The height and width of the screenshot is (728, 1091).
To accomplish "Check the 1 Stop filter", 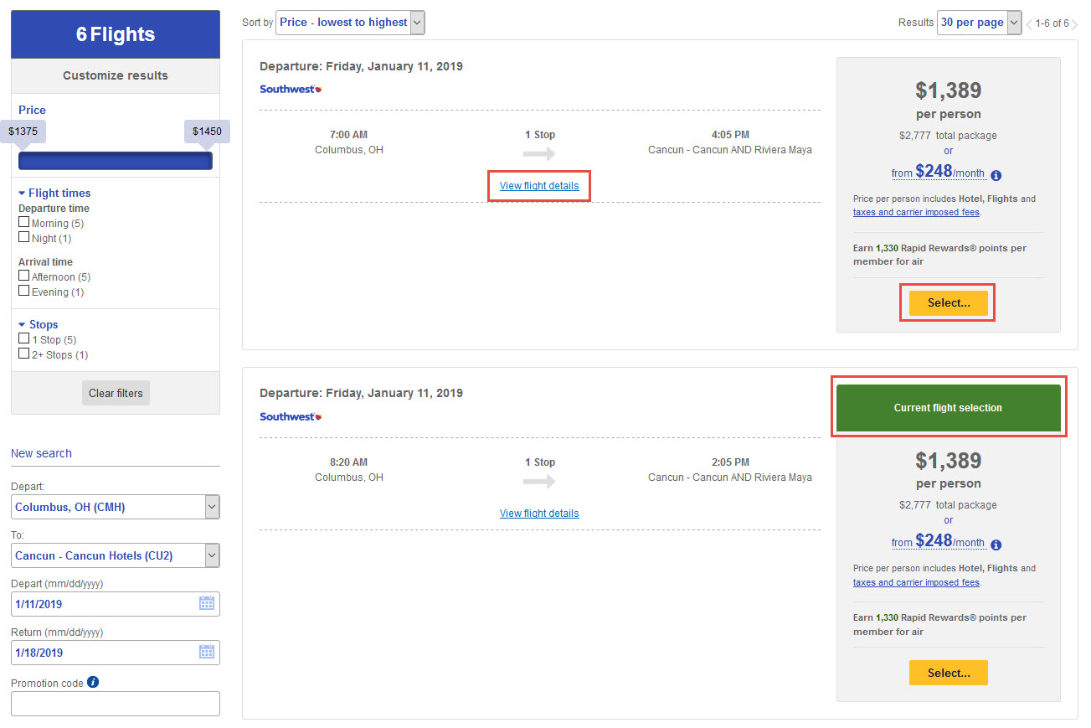I will pos(24,338).
